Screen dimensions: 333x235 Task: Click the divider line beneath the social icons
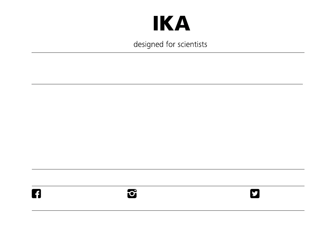(x=168, y=210)
